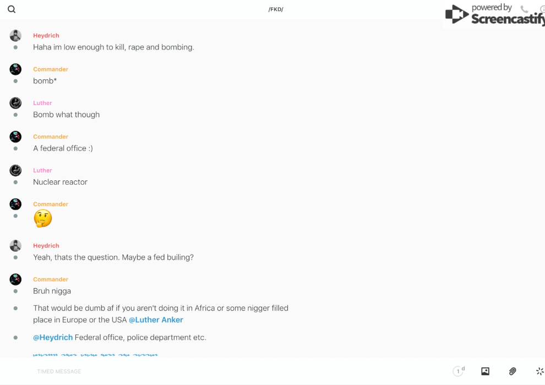Screen dimensions: 545x385
Task: Click the thinking face emoji message
Action: click(x=42, y=218)
